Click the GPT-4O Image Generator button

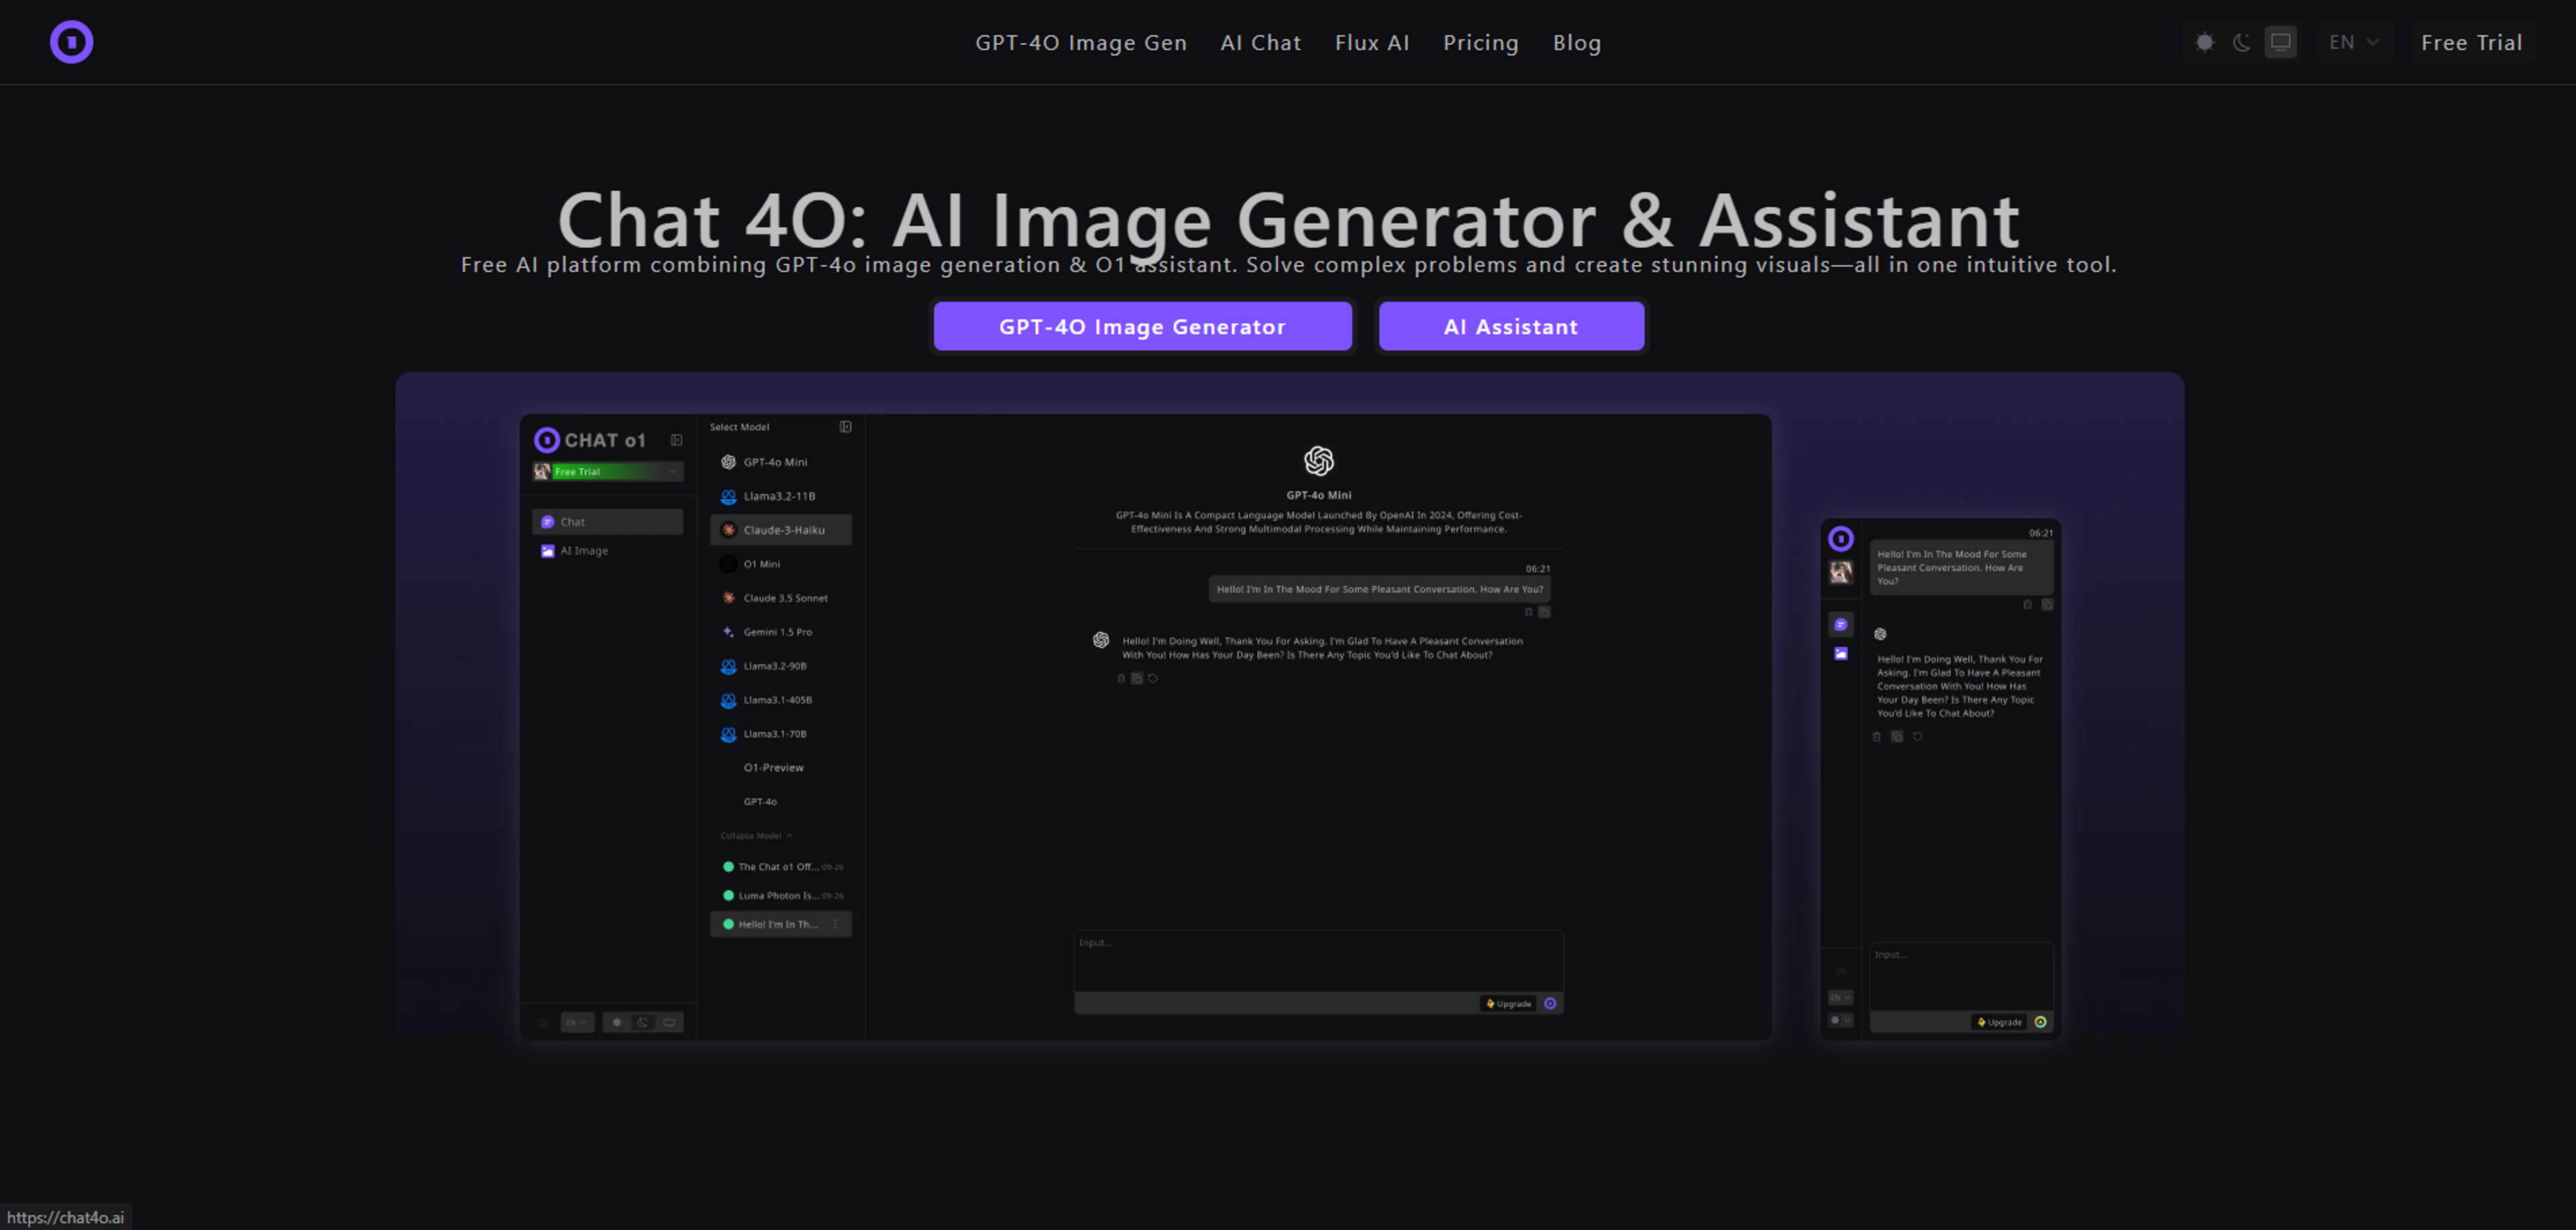tap(1142, 326)
